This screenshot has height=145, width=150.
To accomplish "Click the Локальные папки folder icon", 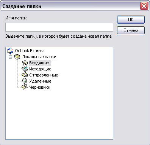I will coord(17,57).
